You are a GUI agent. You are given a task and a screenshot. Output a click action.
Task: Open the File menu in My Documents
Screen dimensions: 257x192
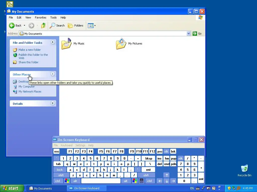[11, 17]
